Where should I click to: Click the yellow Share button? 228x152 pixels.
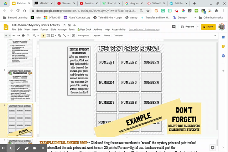coord(208,27)
